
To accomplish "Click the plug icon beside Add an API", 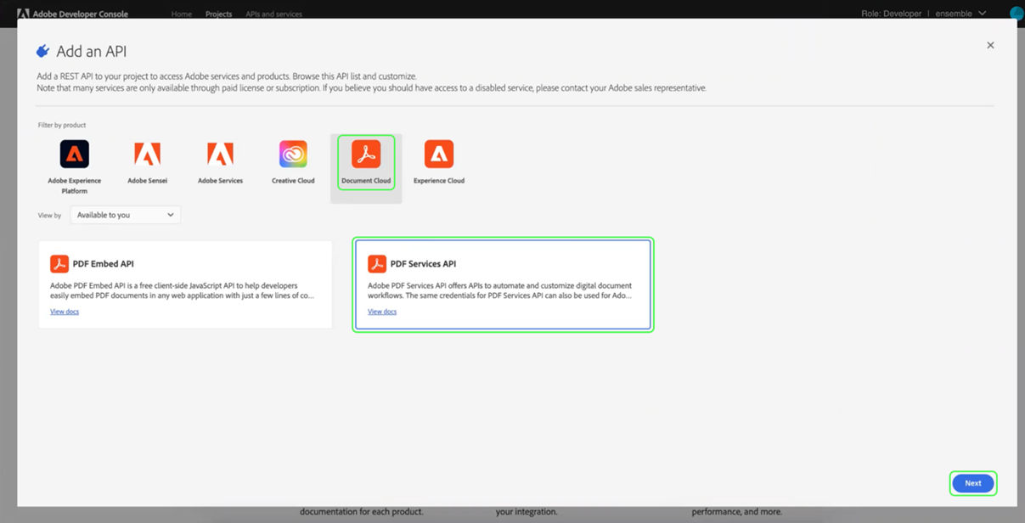I will point(43,52).
